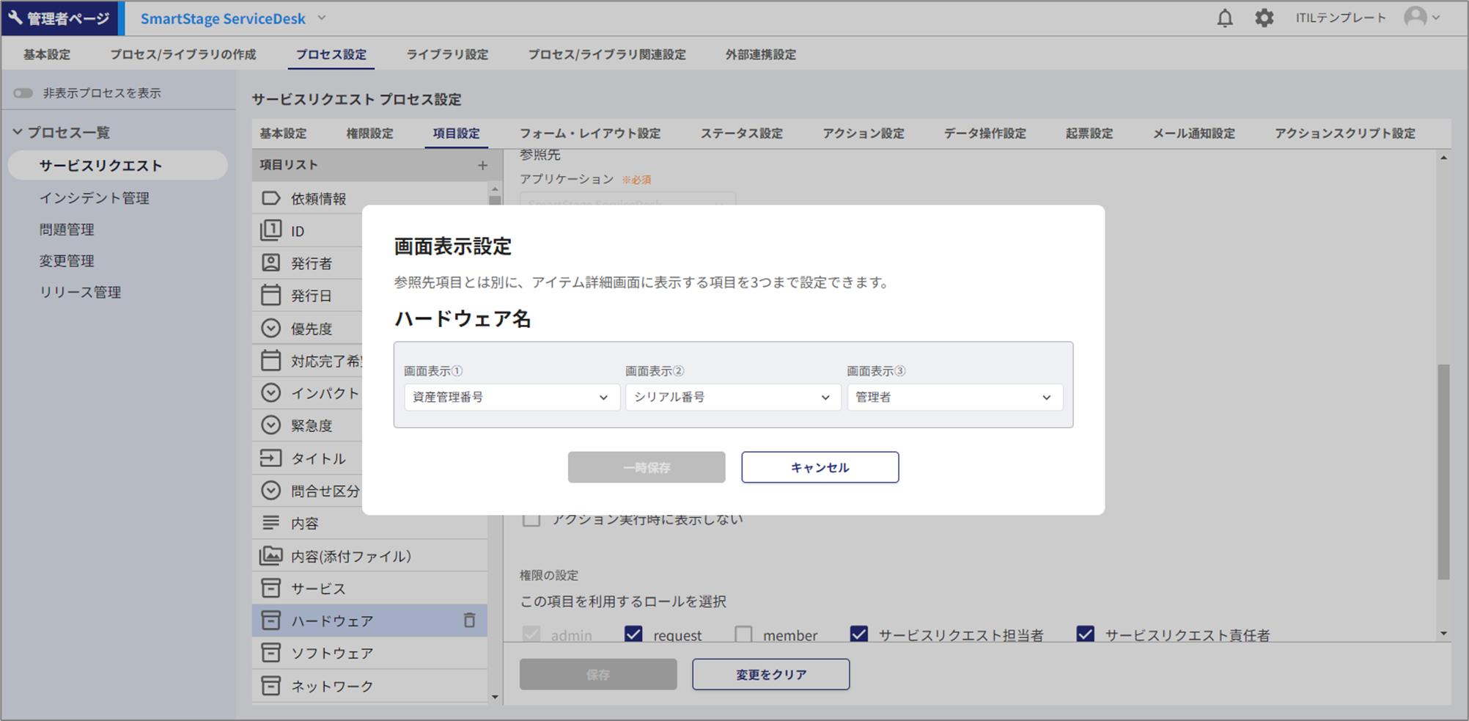
Task: Delete ハードウェア item with trash icon
Action: (469, 621)
